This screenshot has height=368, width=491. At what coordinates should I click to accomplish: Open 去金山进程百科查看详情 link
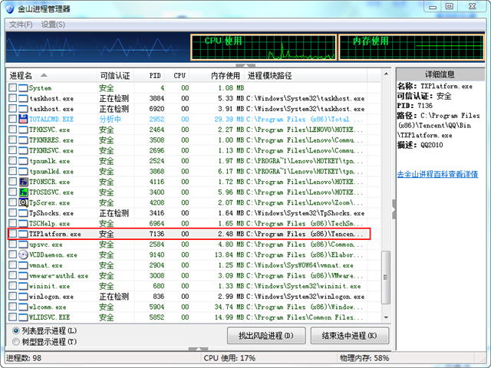(437, 174)
